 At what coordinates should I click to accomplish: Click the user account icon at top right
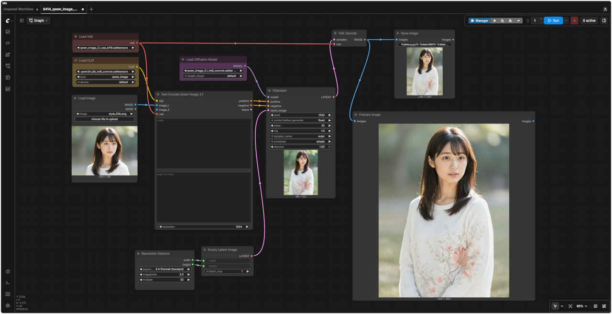coord(605,9)
